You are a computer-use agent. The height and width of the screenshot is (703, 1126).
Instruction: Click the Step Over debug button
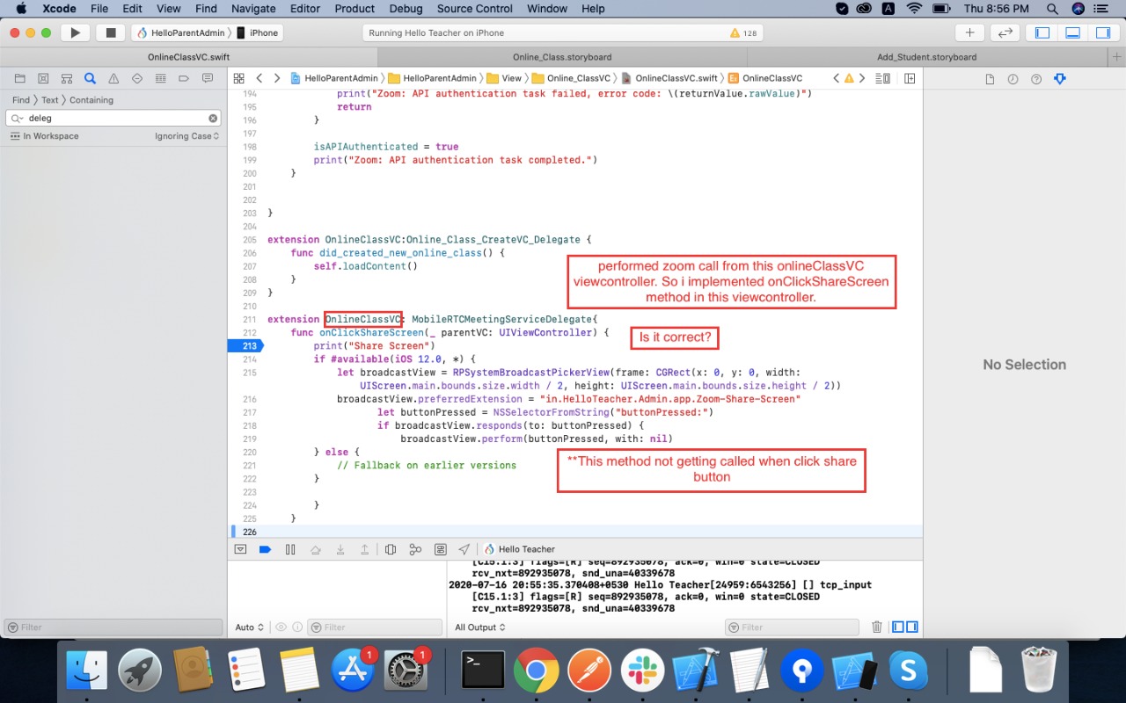tap(315, 549)
